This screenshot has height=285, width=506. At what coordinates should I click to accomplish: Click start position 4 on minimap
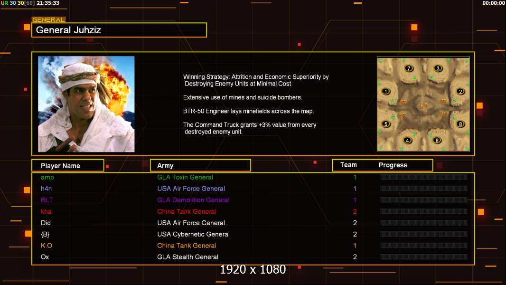pyautogui.click(x=408, y=141)
